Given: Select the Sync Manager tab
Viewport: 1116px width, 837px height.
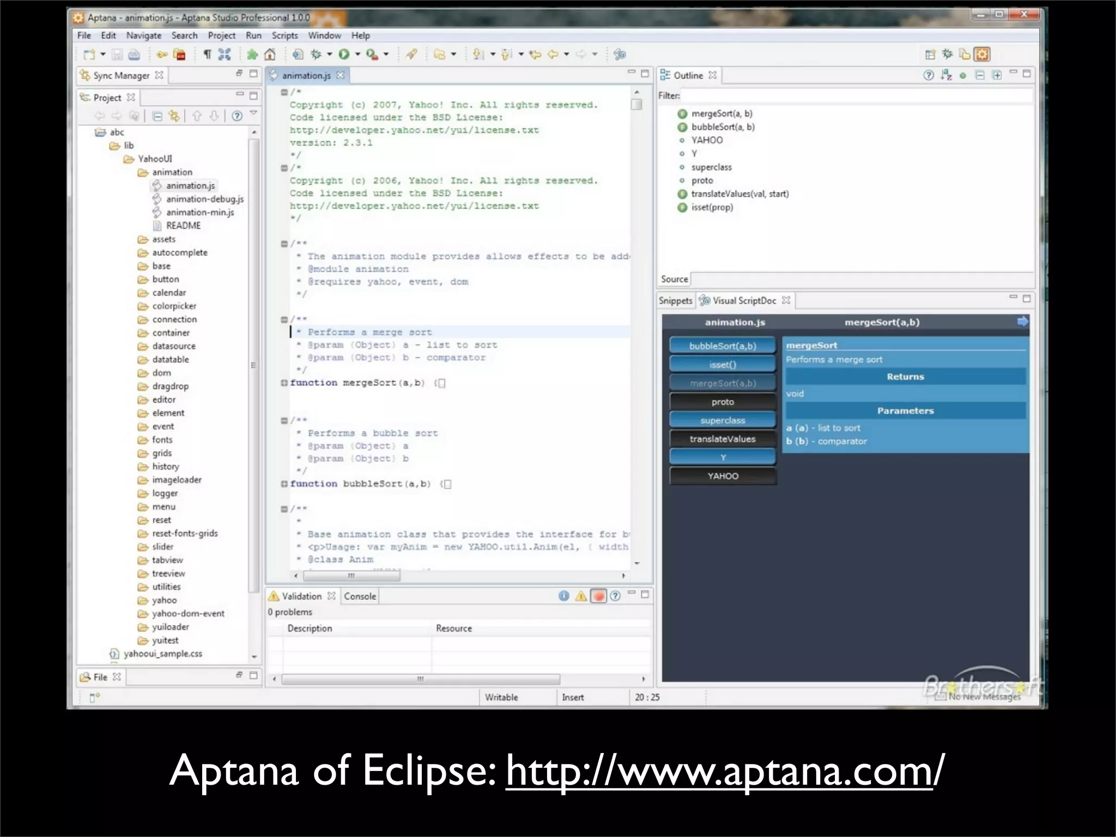Looking at the screenshot, I should [x=121, y=75].
